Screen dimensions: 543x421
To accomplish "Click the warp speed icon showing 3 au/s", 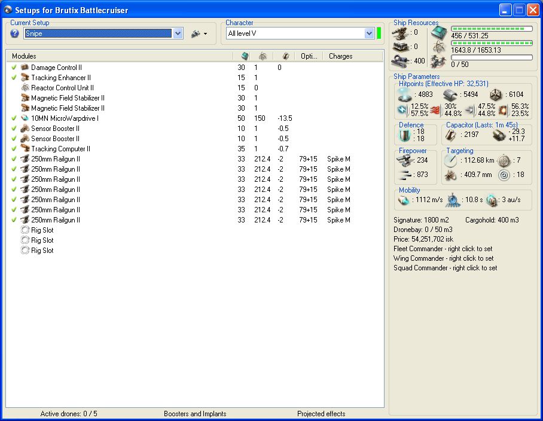I will click(x=492, y=200).
